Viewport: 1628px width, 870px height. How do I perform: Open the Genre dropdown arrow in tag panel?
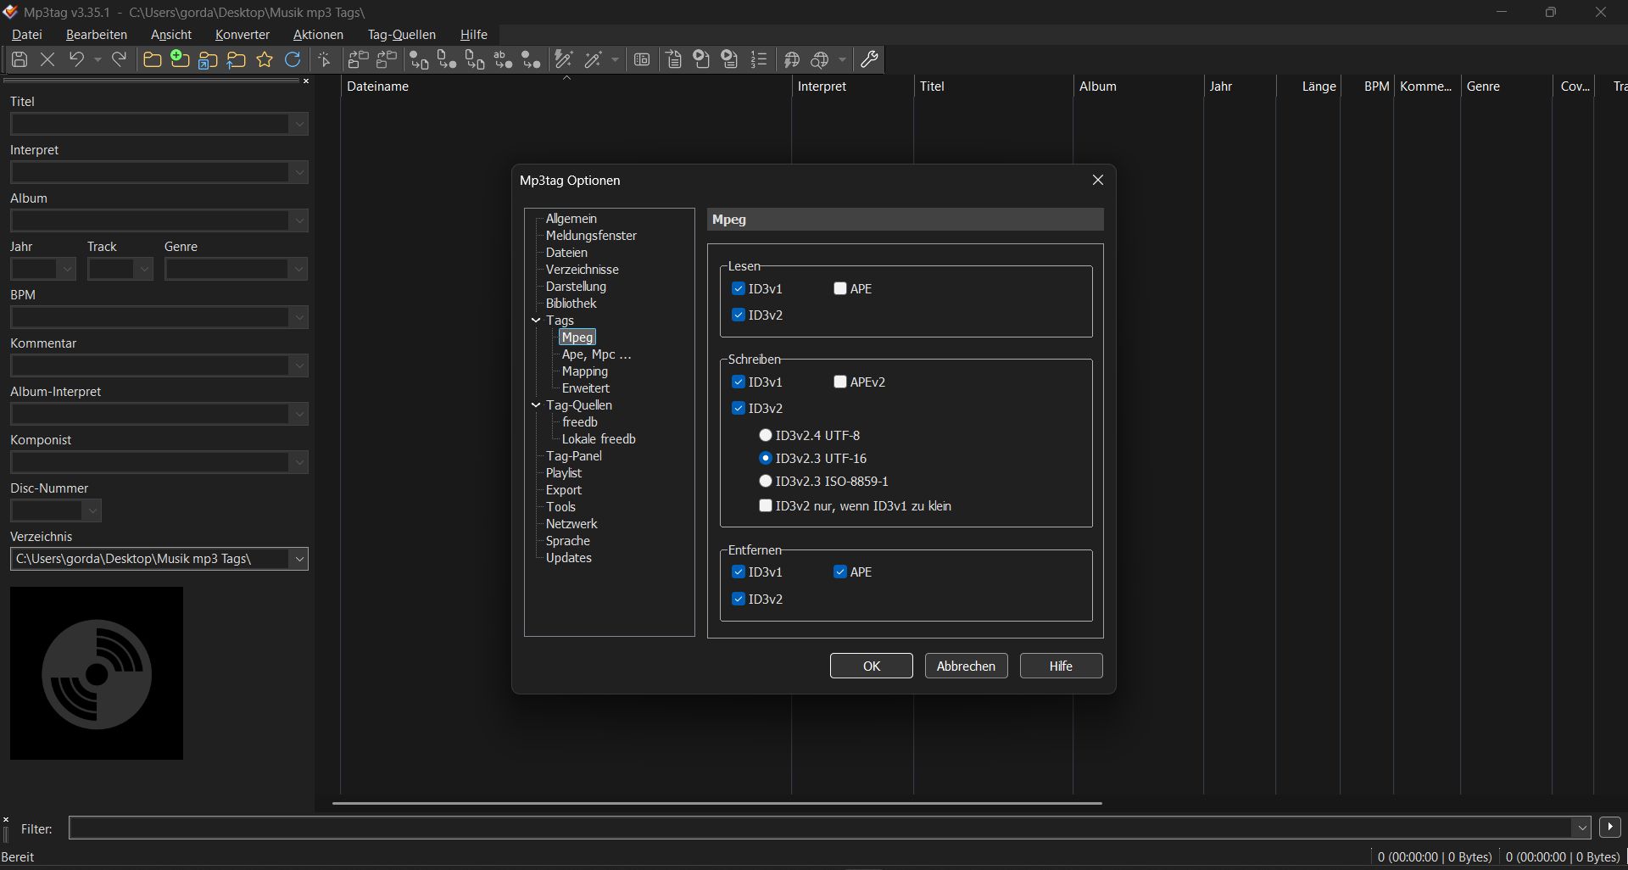298,270
